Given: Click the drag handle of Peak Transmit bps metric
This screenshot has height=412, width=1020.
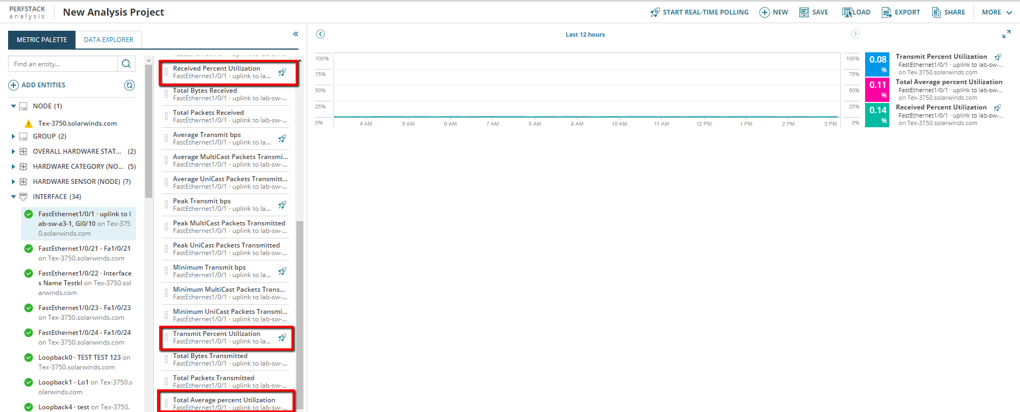Looking at the screenshot, I should click(166, 205).
